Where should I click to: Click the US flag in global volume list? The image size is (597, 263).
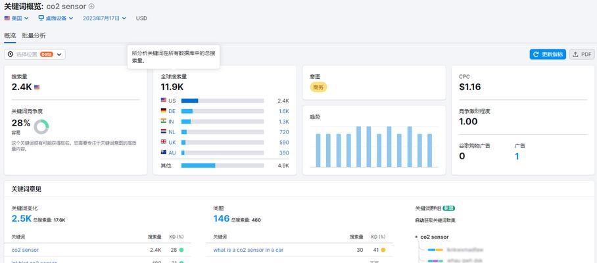point(164,101)
